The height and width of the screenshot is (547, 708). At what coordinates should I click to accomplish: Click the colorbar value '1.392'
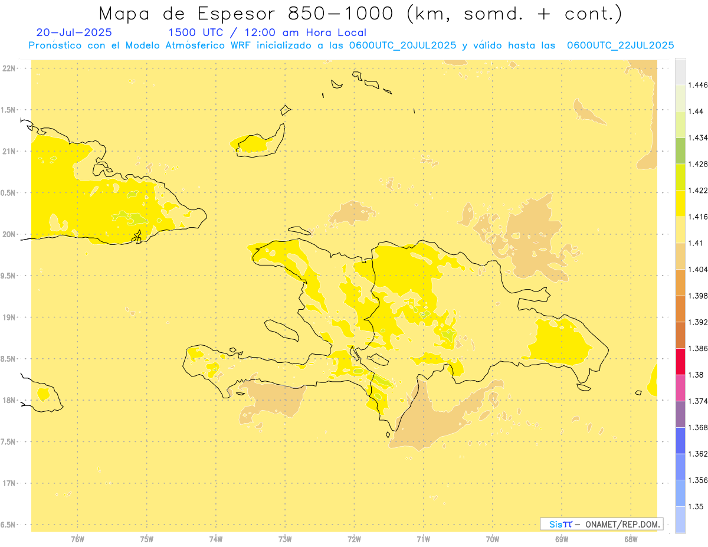[x=697, y=322]
